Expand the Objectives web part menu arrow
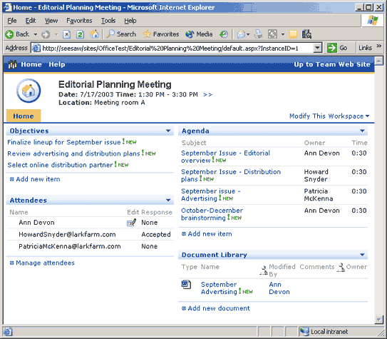The image size is (387, 339). (x=168, y=131)
